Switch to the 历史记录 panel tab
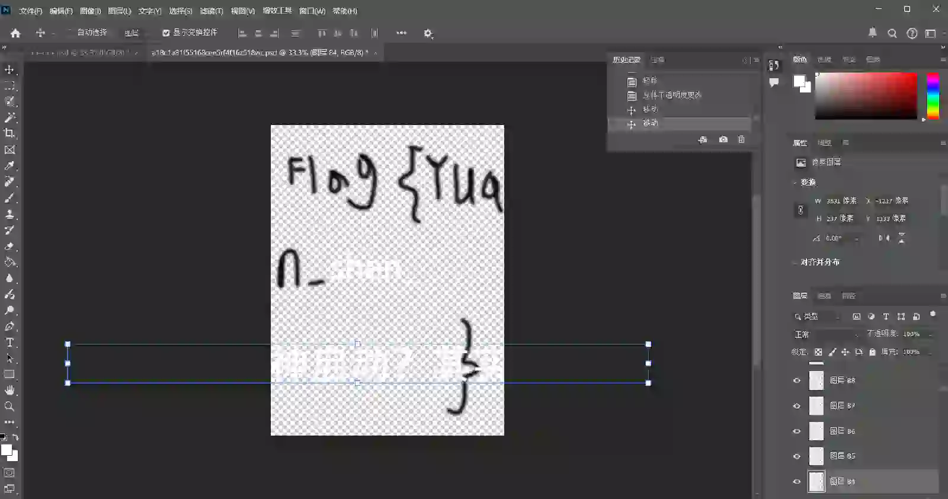948x499 pixels. point(626,60)
